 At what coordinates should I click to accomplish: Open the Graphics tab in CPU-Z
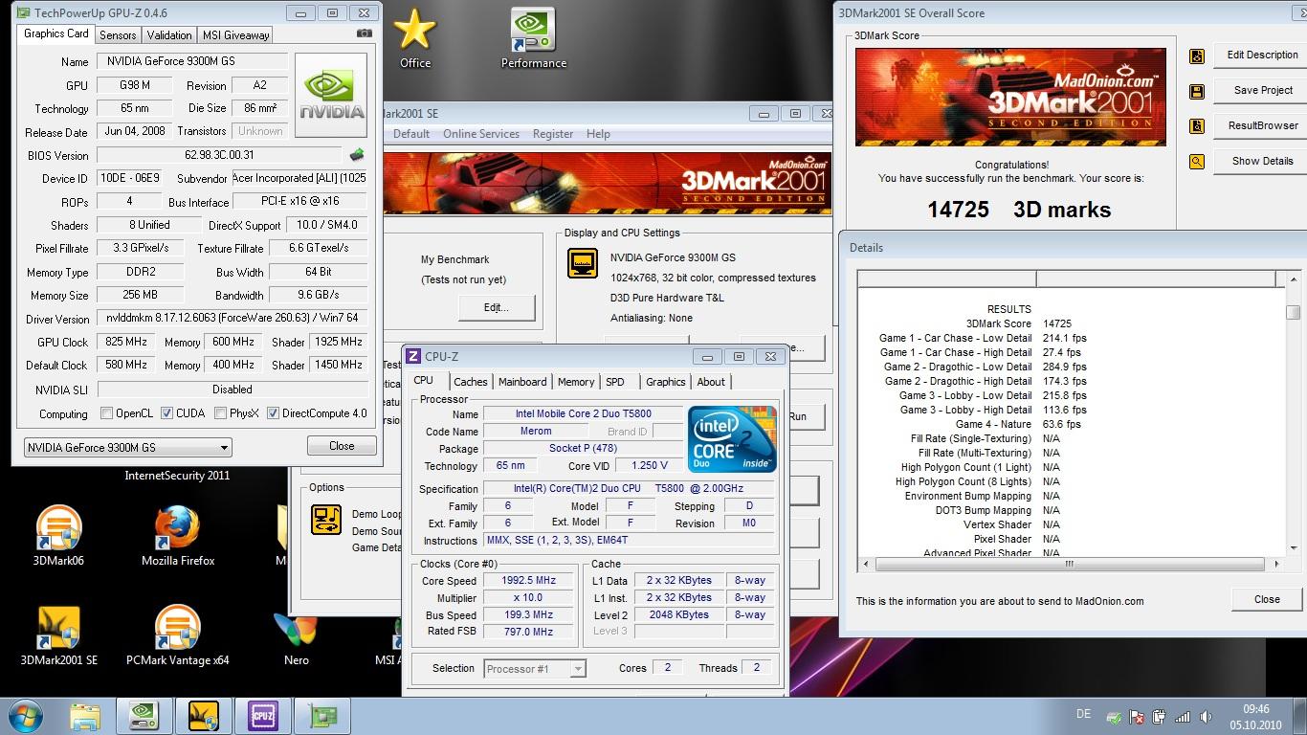666,382
